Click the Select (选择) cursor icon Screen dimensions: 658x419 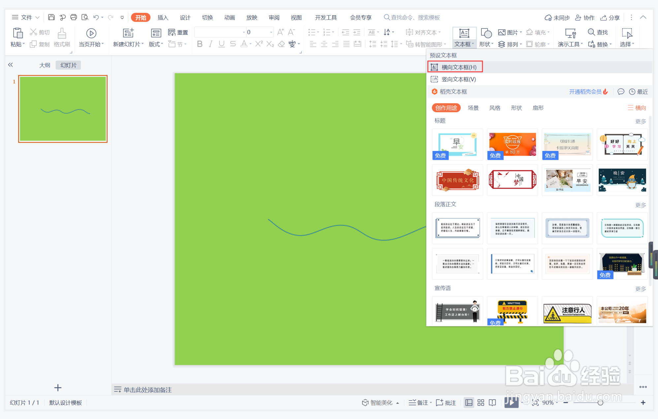(627, 33)
